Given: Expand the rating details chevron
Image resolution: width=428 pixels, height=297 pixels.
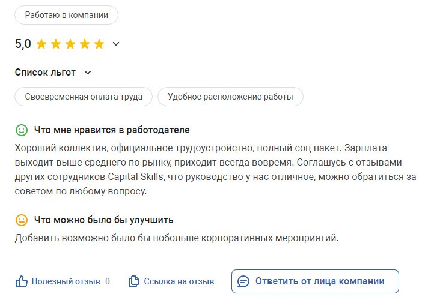Looking at the screenshot, I should point(116,44).
